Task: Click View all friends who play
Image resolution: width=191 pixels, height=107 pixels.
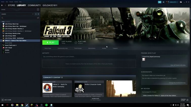Action: click(178, 65)
